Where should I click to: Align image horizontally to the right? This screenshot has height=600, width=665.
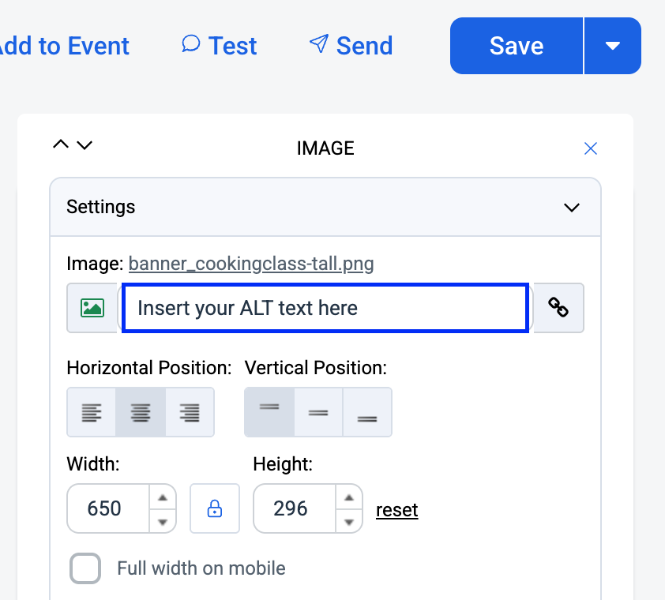point(190,412)
